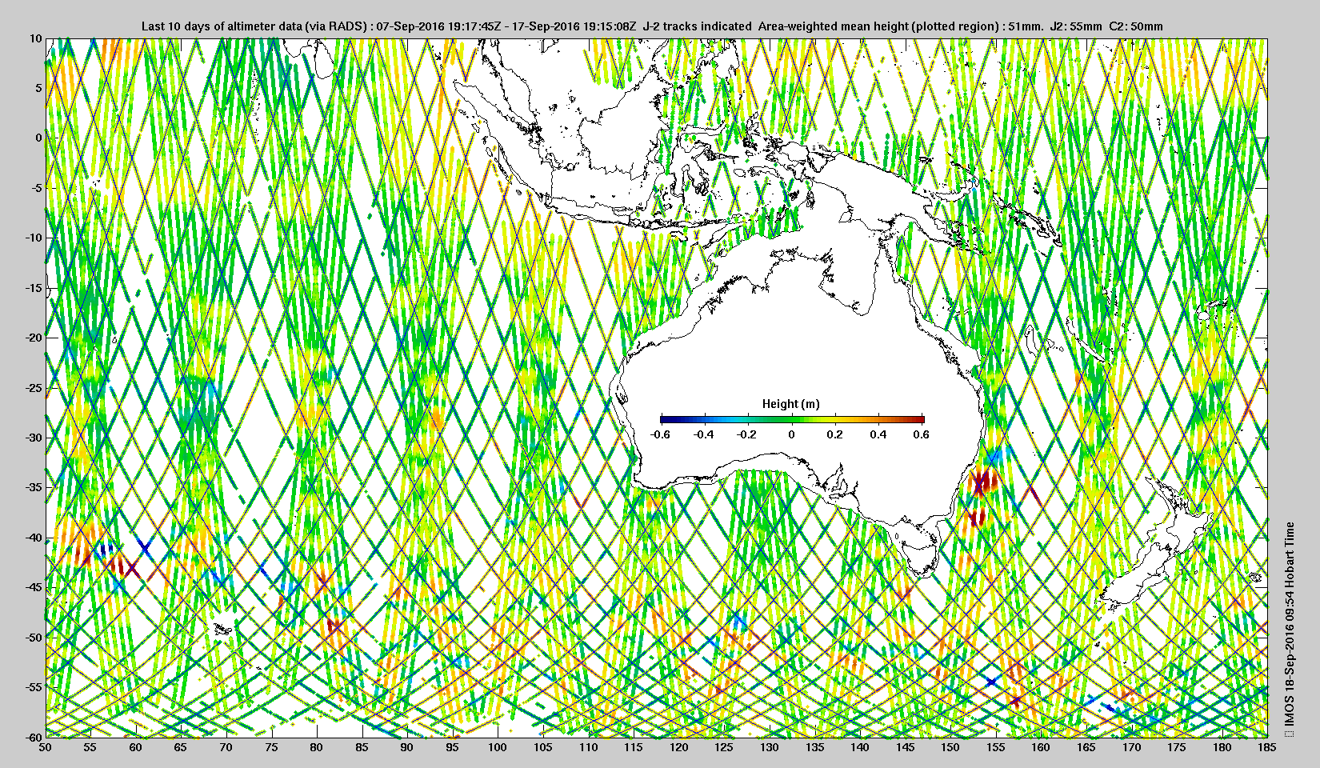This screenshot has height=768, width=1320.
Task: Click the longitude tick label '60'
Action: [136, 748]
